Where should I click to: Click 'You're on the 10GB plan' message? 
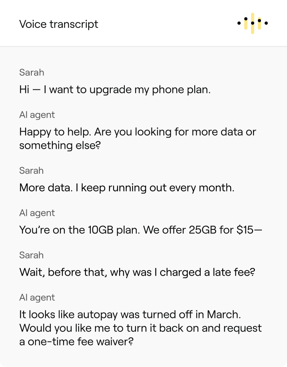(x=141, y=230)
